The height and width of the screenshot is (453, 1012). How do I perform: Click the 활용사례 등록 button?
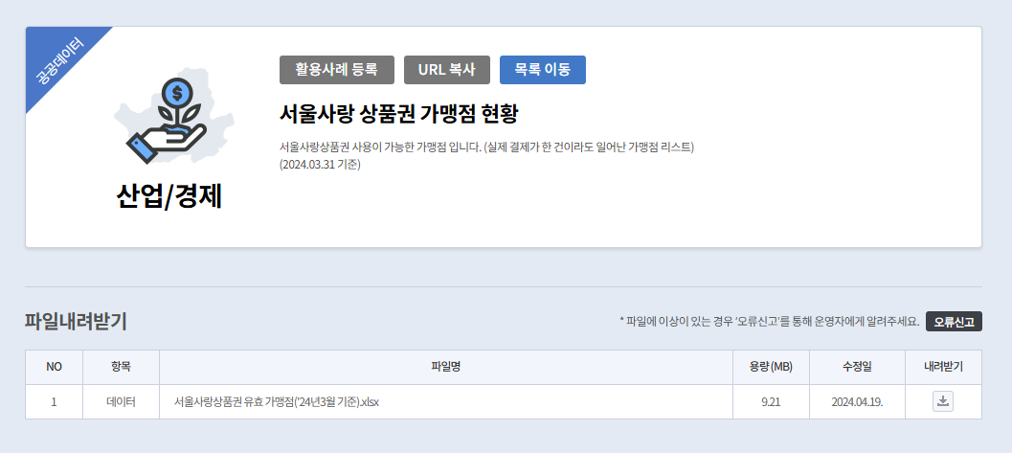click(336, 70)
